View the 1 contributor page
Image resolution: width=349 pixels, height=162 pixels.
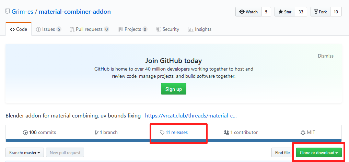pos(241,132)
